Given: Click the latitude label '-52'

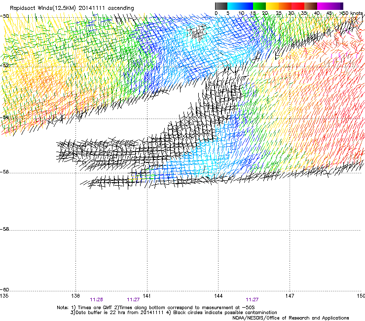Looking at the screenshot, I should point(4,65).
